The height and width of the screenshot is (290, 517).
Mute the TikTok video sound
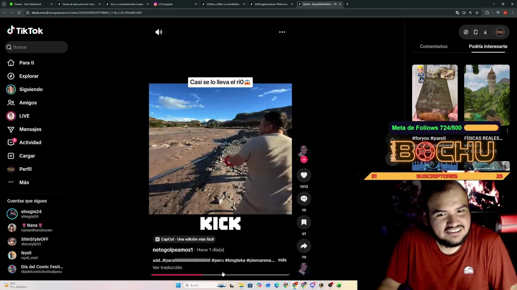(x=159, y=32)
